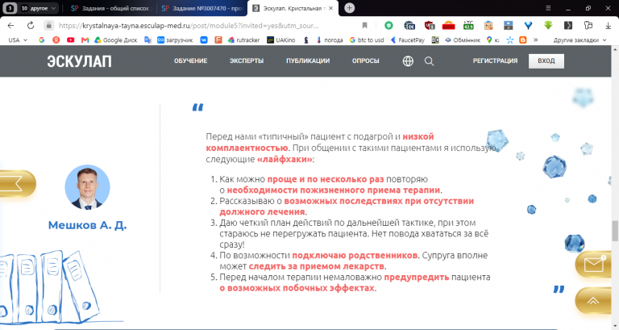Open the Gmail bookmark icon
The width and height of the screenshot is (619, 330).
(x=85, y=40)
